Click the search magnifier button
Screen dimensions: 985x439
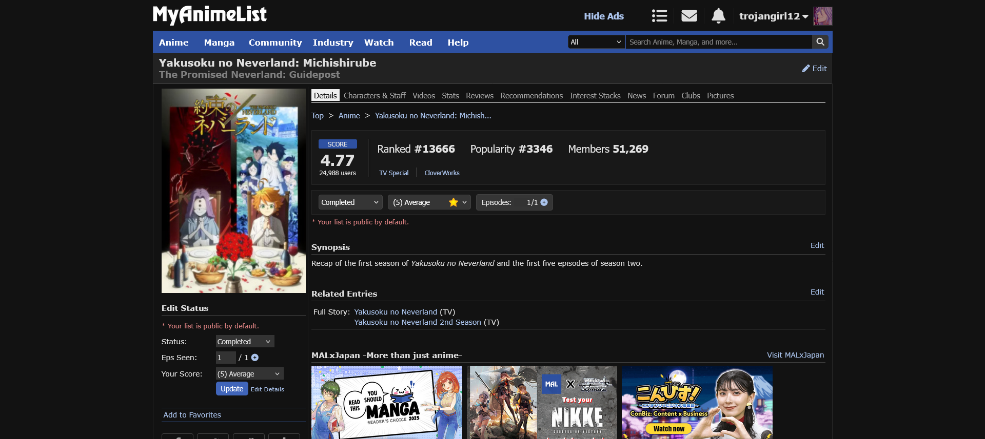(x=820, y=42)
